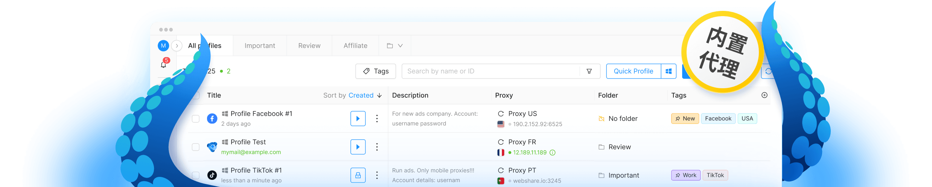Change sort order via Created dropdown
This screenshot has width=932, height=187.
[365, 95]
